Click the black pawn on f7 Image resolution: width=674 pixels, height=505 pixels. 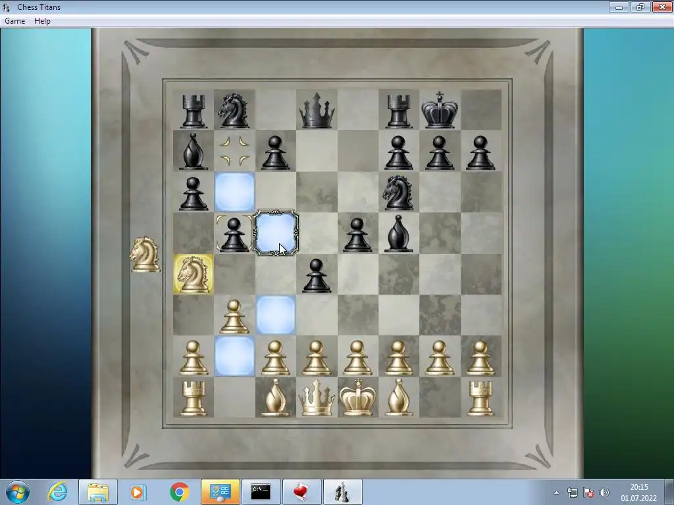pos(398,153)
